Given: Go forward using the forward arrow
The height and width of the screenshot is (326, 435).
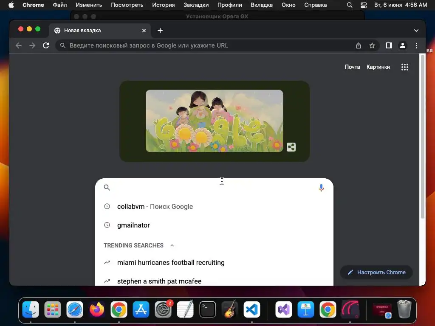Looking at the screenshot, I should click(32, 45).
